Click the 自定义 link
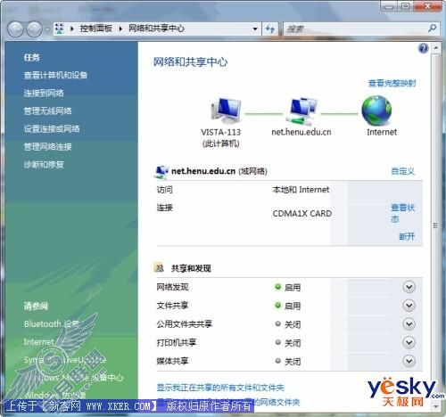446x417 pixels. [403, 171]
